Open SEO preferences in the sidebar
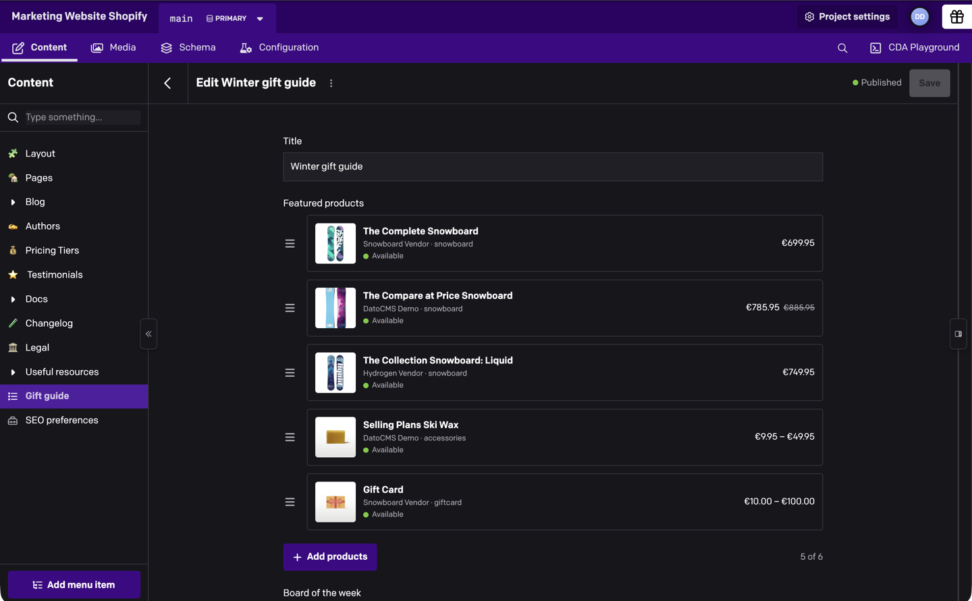Viewport: 972px width, 601px height. tap(74, 421)
